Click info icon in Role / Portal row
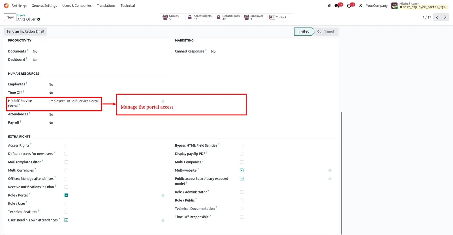The height and width of the screenshot is (235, 453). coord(163,195)
